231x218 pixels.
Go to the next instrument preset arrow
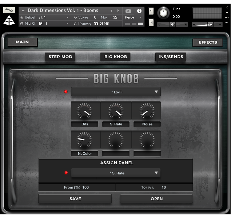118,11
